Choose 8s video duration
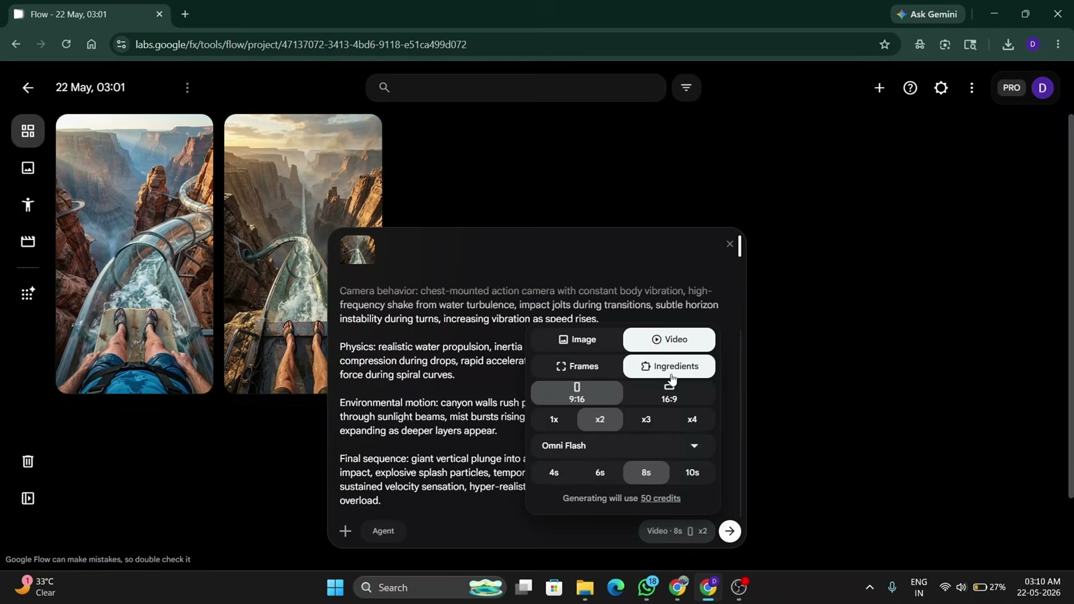 click(x=646, y=473)
